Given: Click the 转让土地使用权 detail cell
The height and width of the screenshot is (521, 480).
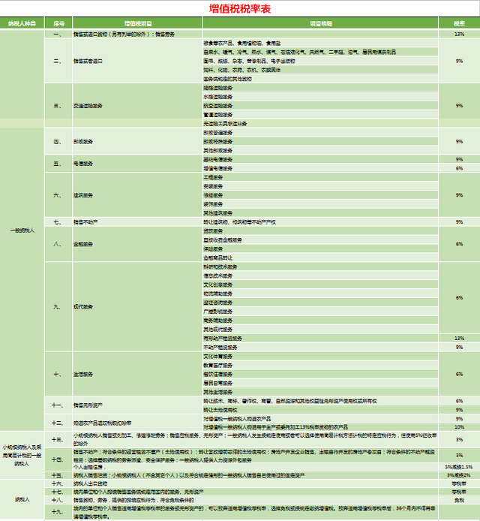Looking at the screenshot, I should pyautogui.click(x=321, y=410).
